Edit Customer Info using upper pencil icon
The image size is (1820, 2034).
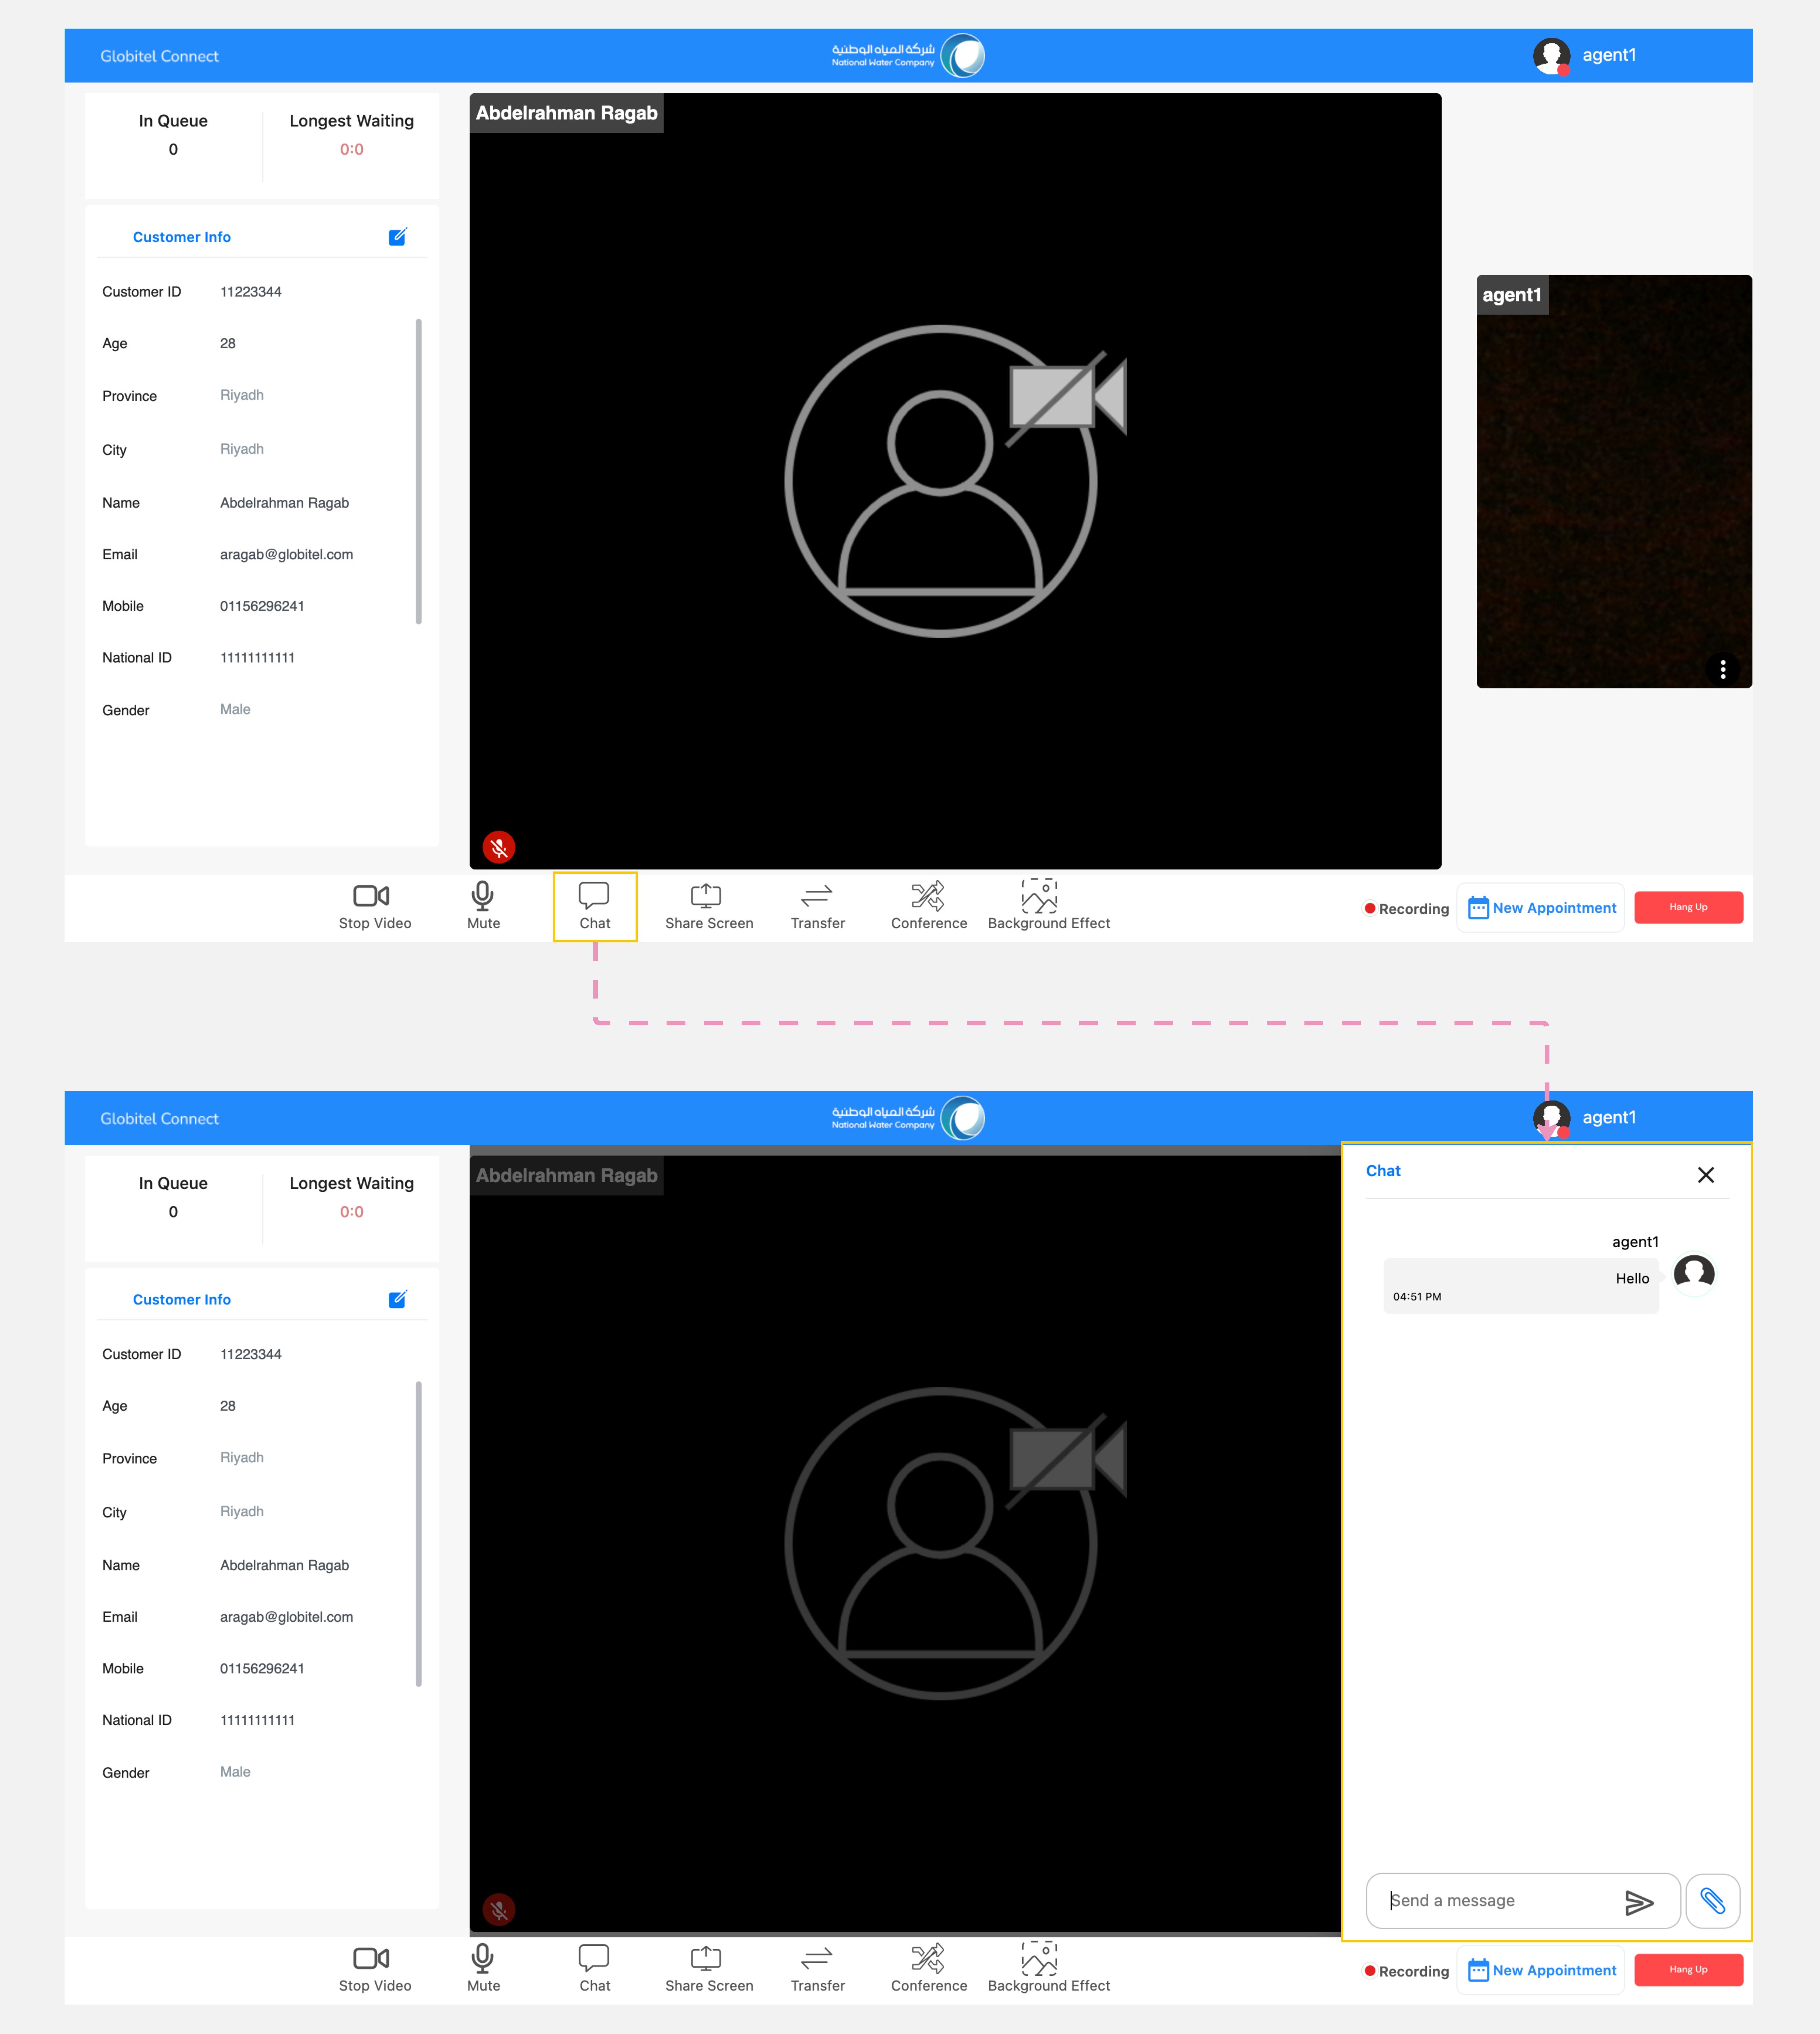(397, 237)
